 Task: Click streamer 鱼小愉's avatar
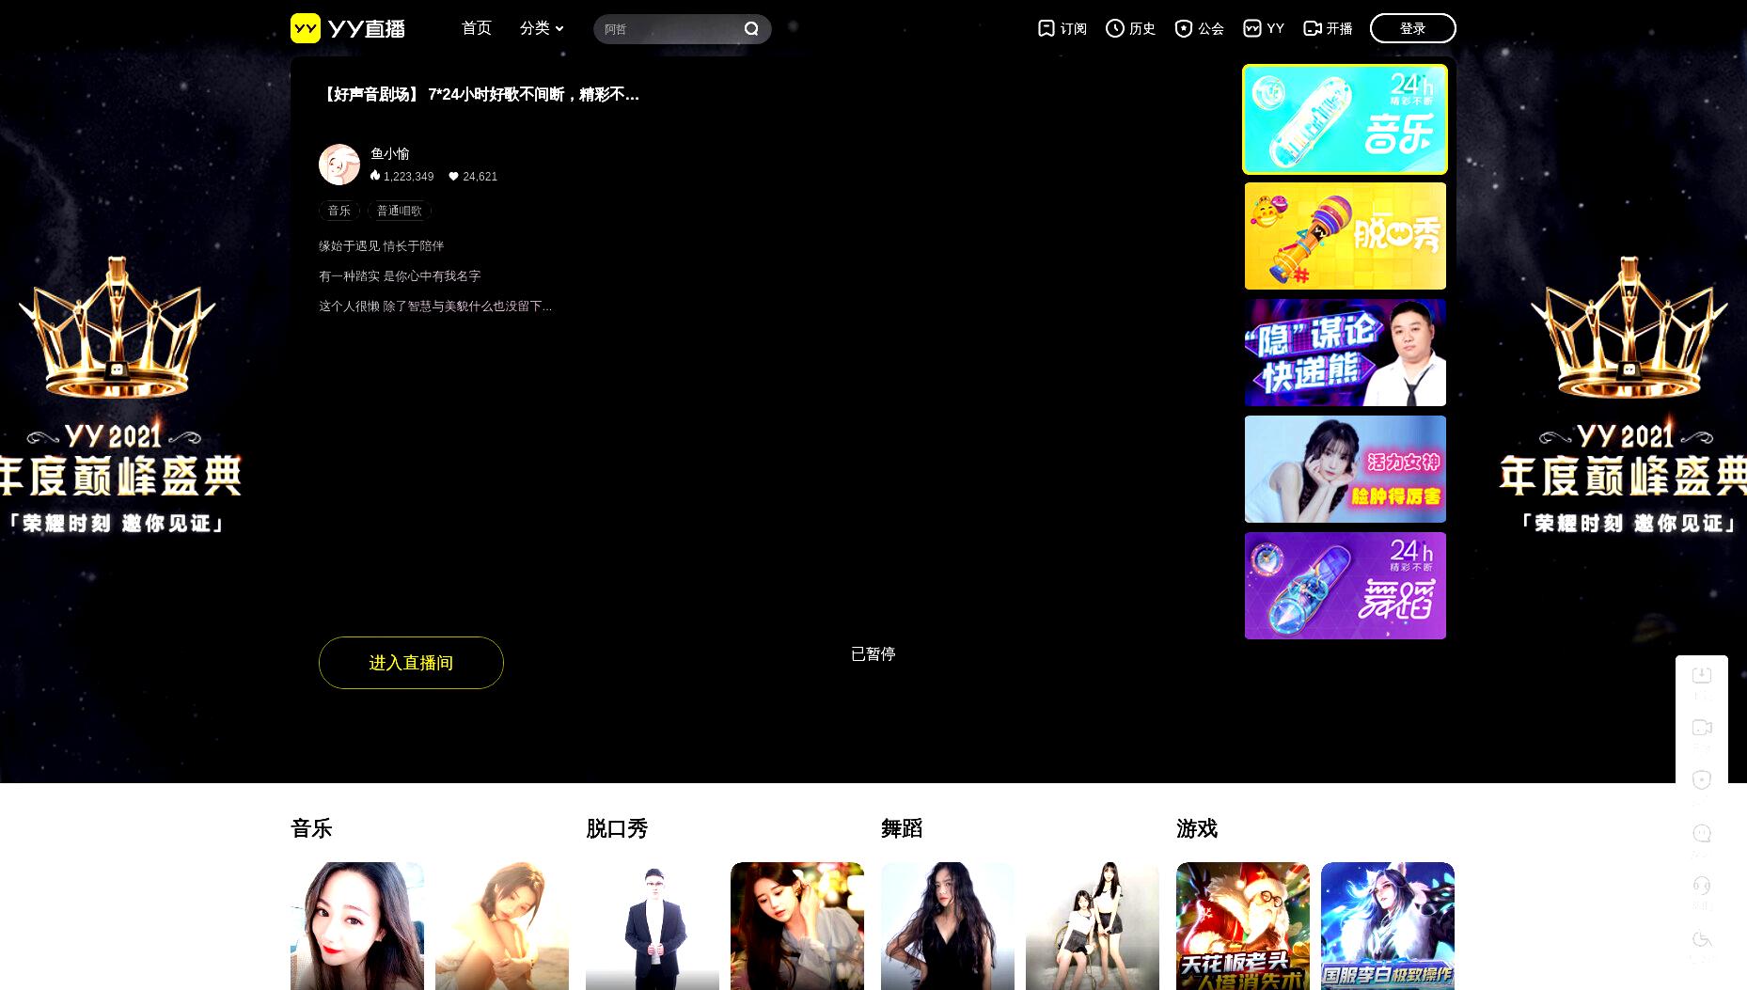pos(339,165)
